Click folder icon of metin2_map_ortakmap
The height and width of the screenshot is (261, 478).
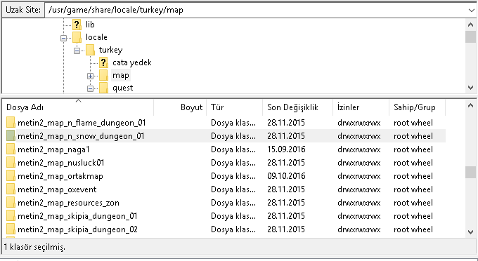coord(11,176)
